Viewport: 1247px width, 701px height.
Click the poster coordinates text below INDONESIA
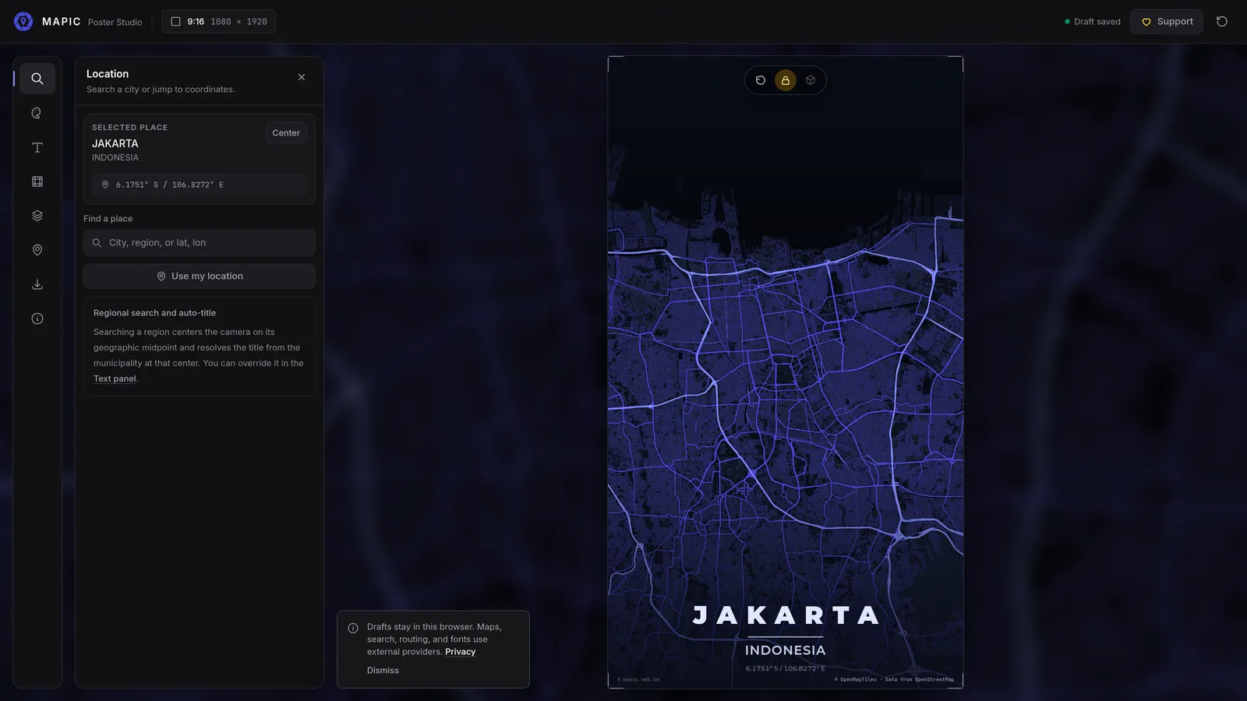[785, 668]
